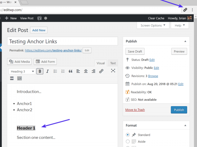Select the Standard post format
The width and height of the screenshot is (197, 147).
[x=128, y=135]
